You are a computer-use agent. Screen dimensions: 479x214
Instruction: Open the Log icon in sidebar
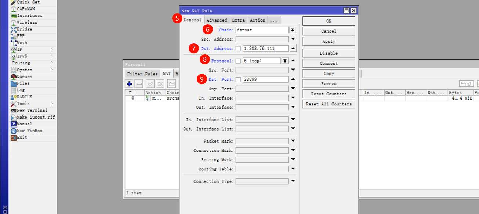[14, 90]
